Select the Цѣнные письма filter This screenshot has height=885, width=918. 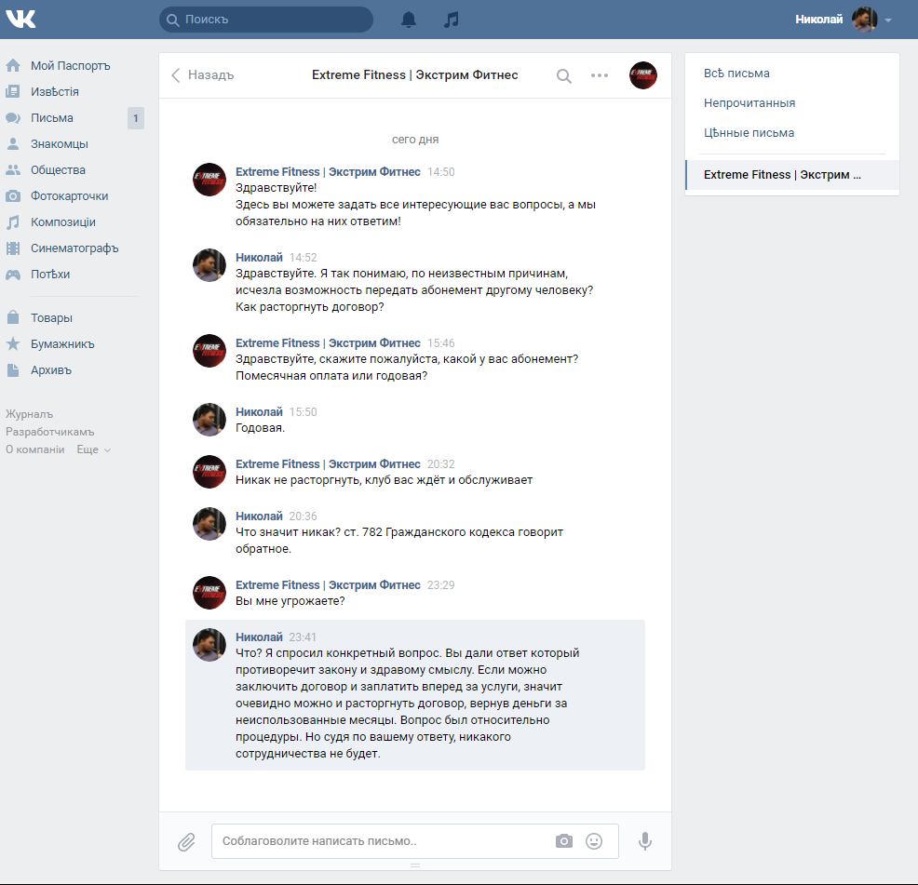tap(749, 133)
